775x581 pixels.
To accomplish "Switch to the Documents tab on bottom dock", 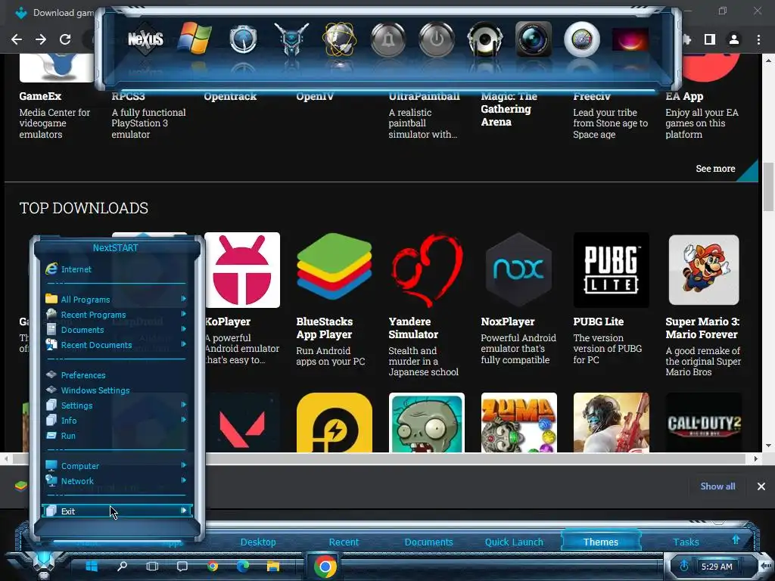I will (428, 542).
